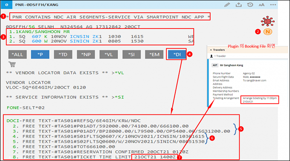This screenshot has width=290, height=161.
Task: Select the *P passenger button
Action: pos(40,55)
